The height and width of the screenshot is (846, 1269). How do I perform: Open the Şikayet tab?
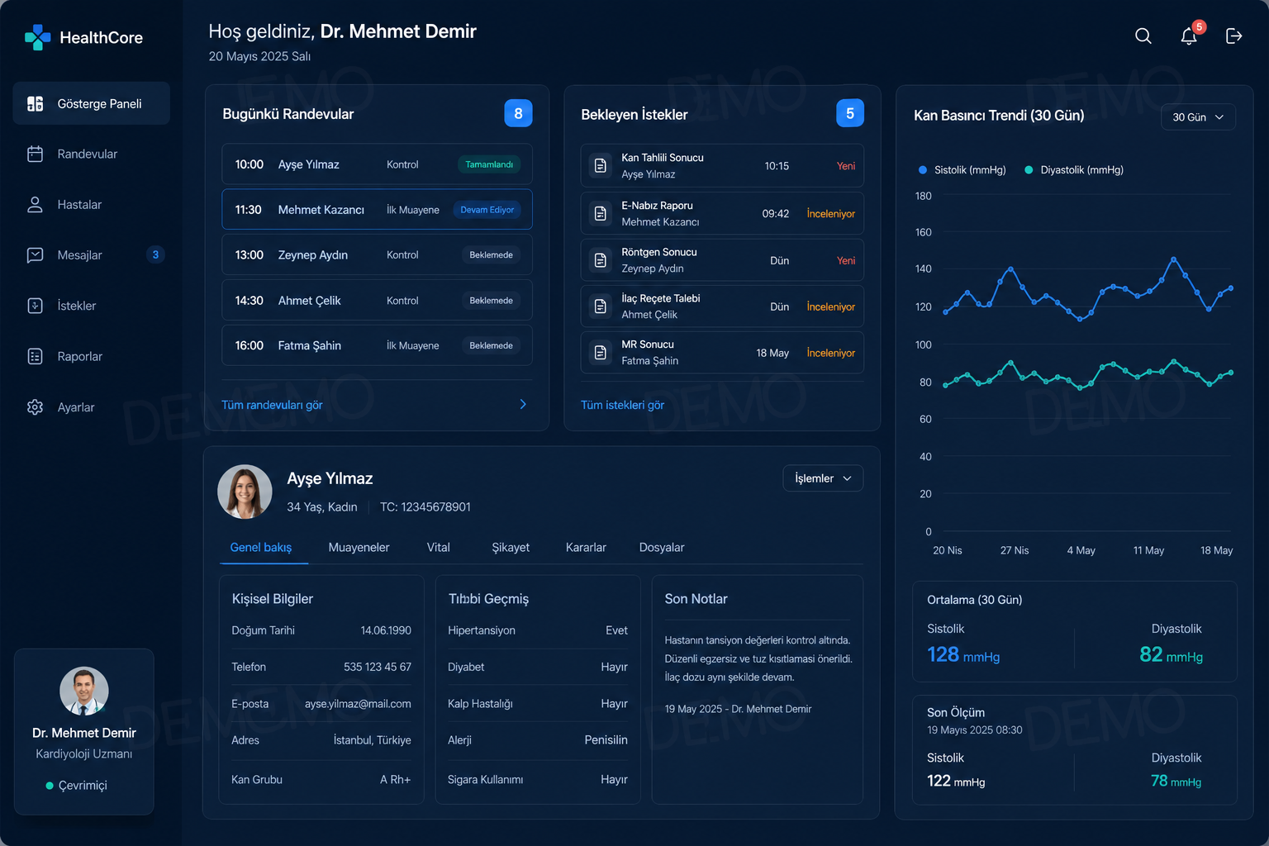(511, 548)
